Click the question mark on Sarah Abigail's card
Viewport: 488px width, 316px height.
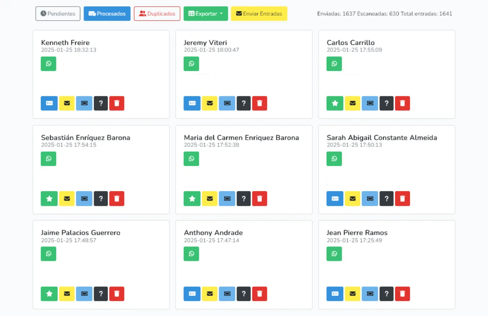click(386, 198)
